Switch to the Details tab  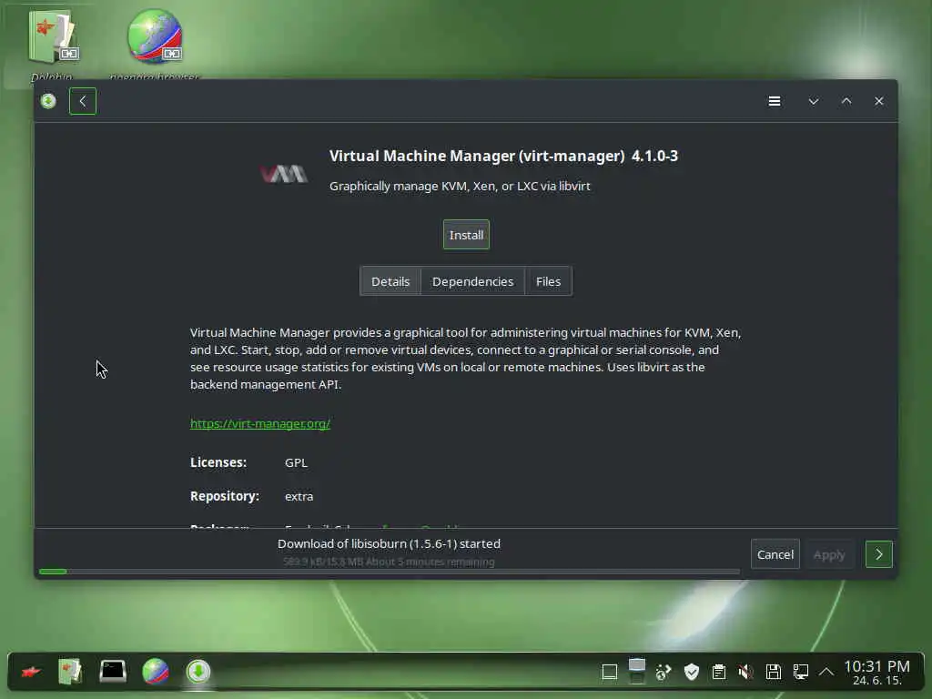click(390, 281)
